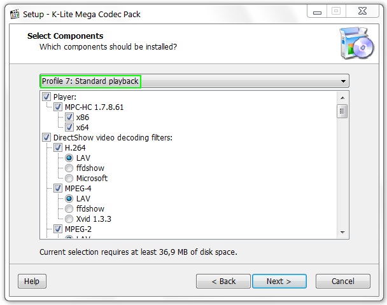Open the Profile 7 Standard playback dropdown

click(x=194, y=81)
